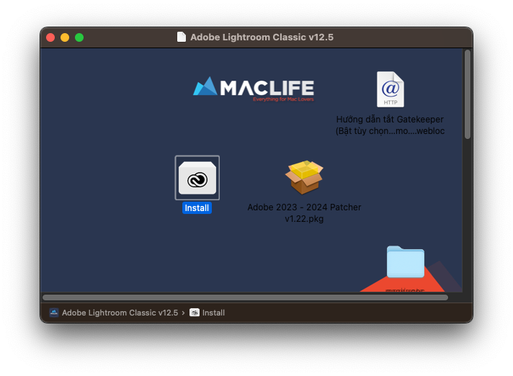Click the Adobe 2023 - 2024 Patcher v1.22.pkg label
The image size is (513, 376).
coord(304,212)
